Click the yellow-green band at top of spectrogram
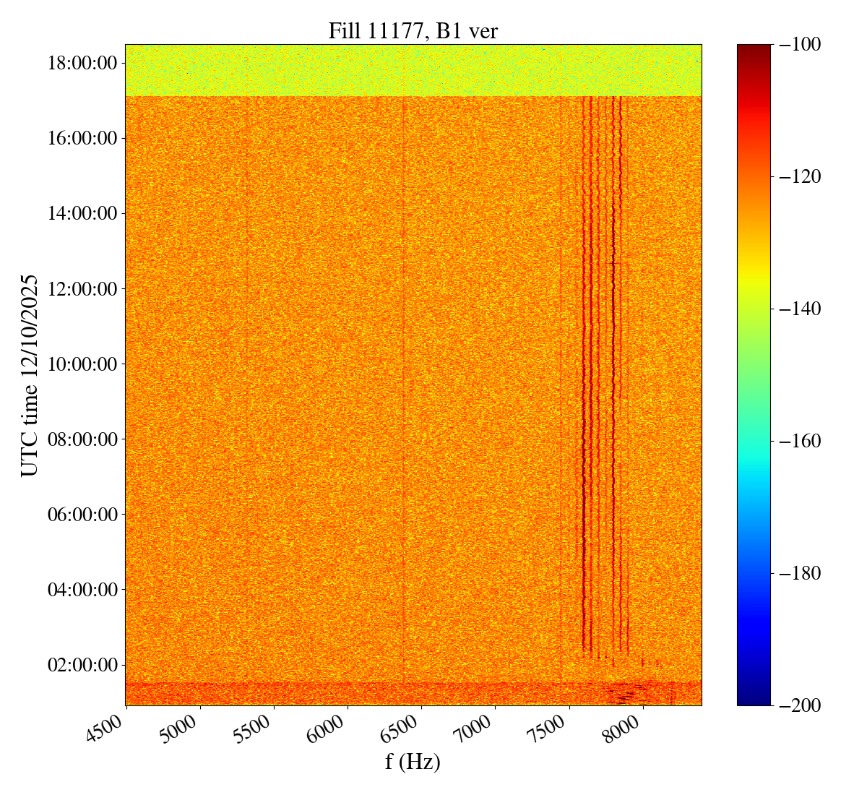This screenshot has width=867, height=795. [413, 70]
